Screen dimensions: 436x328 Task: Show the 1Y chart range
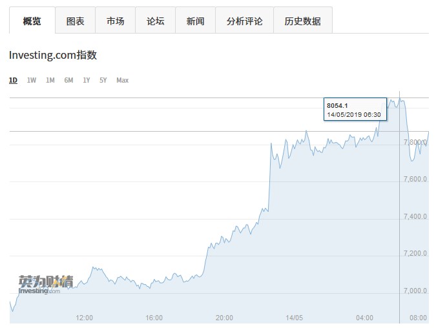coord(87,80)
